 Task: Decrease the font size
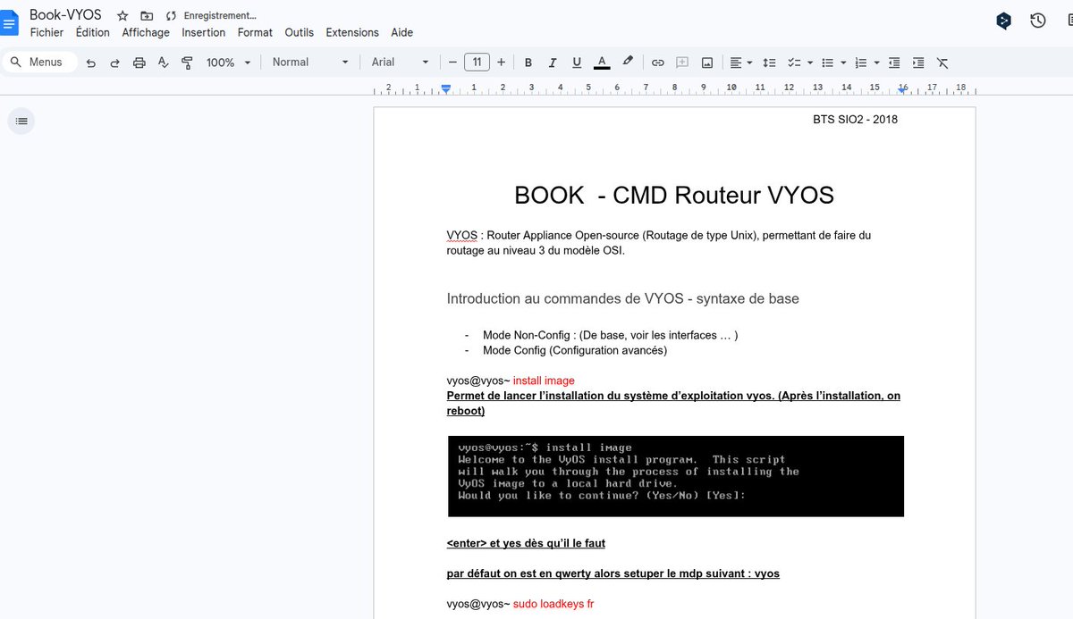[x=452, y=63]
